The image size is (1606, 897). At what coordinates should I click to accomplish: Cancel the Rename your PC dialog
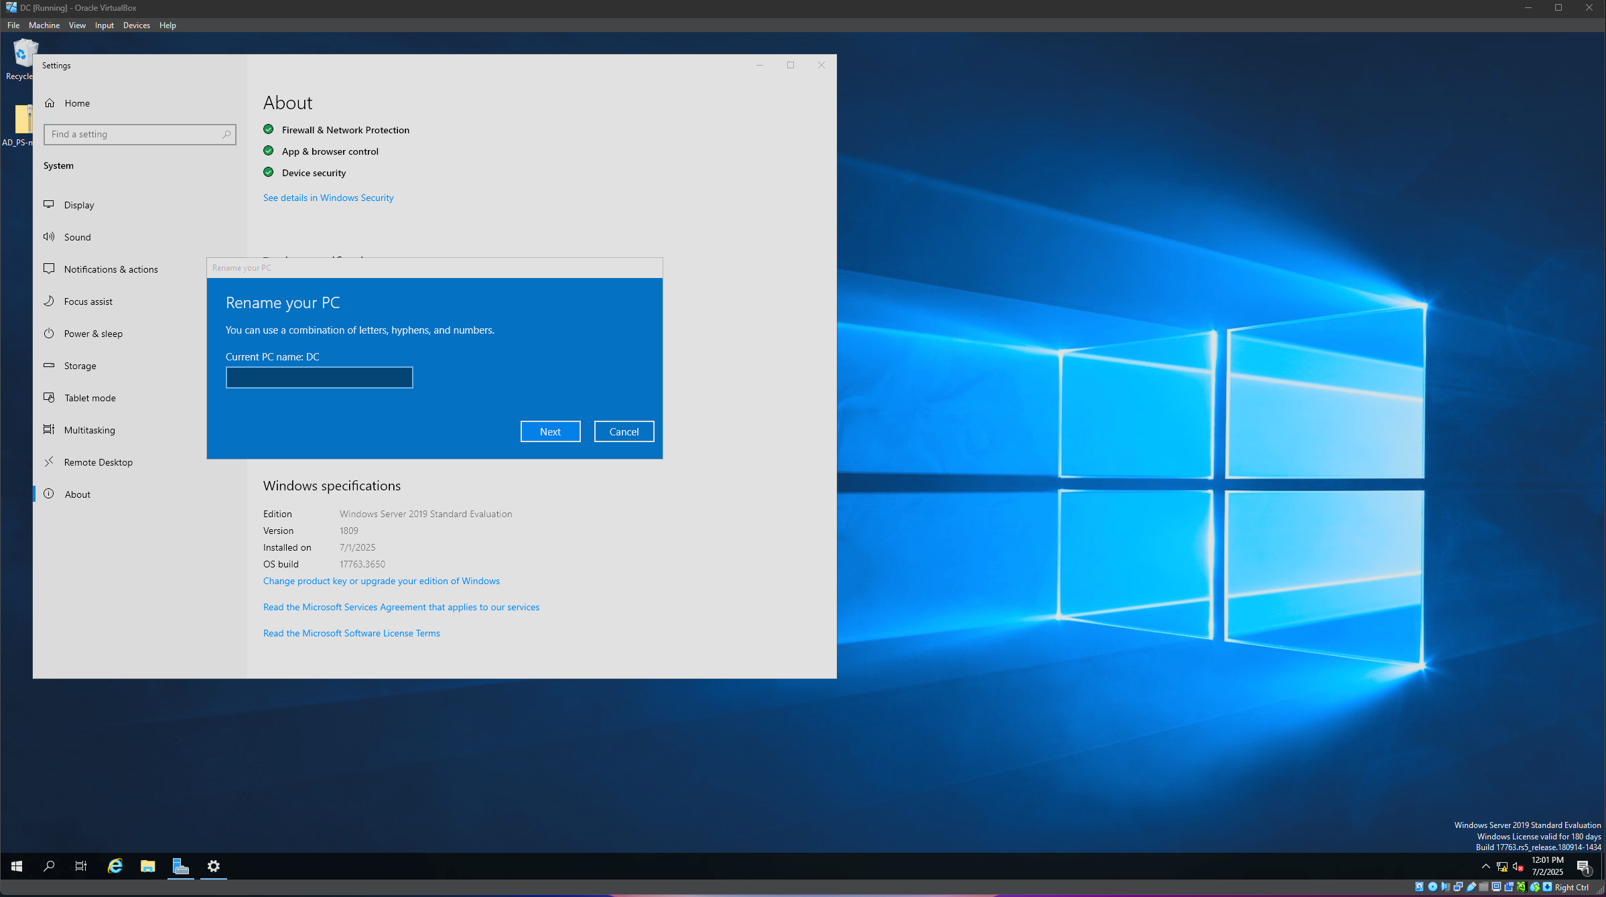pos(624,431)
